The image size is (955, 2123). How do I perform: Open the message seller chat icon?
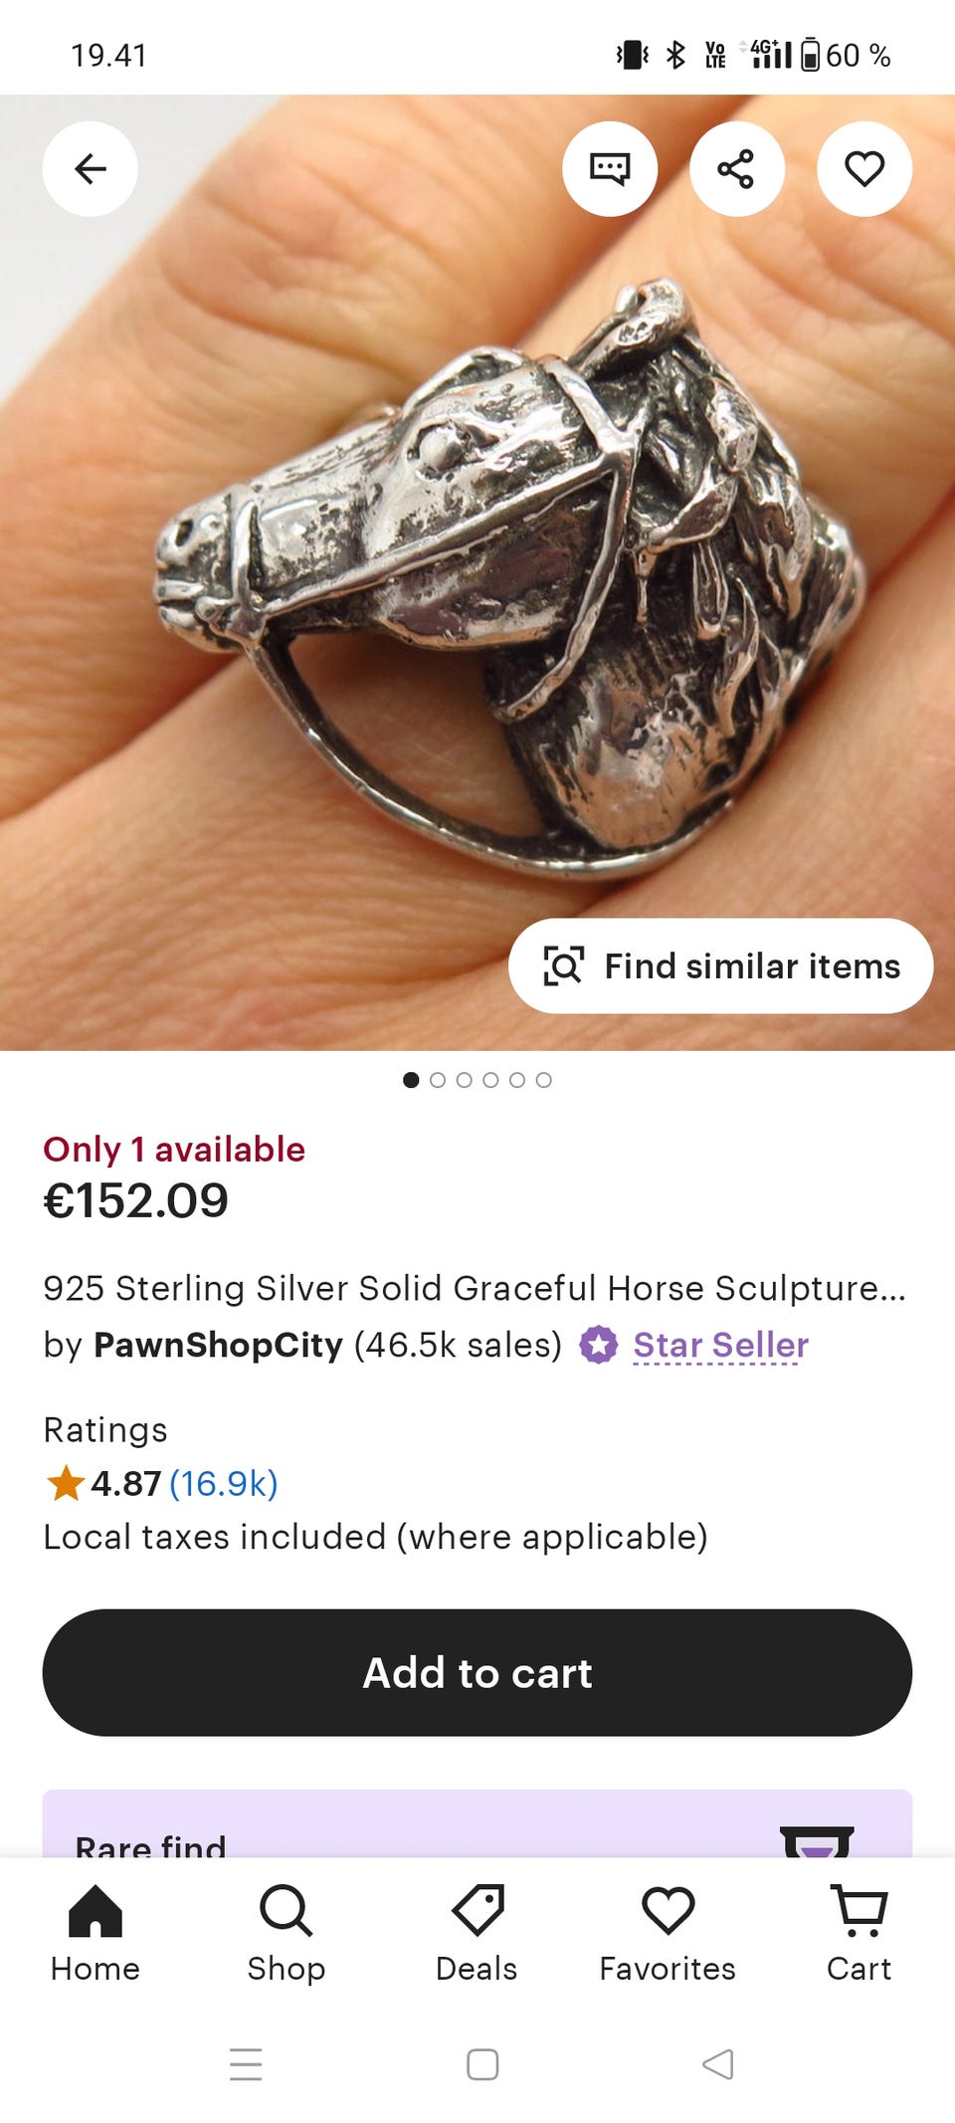610,169
